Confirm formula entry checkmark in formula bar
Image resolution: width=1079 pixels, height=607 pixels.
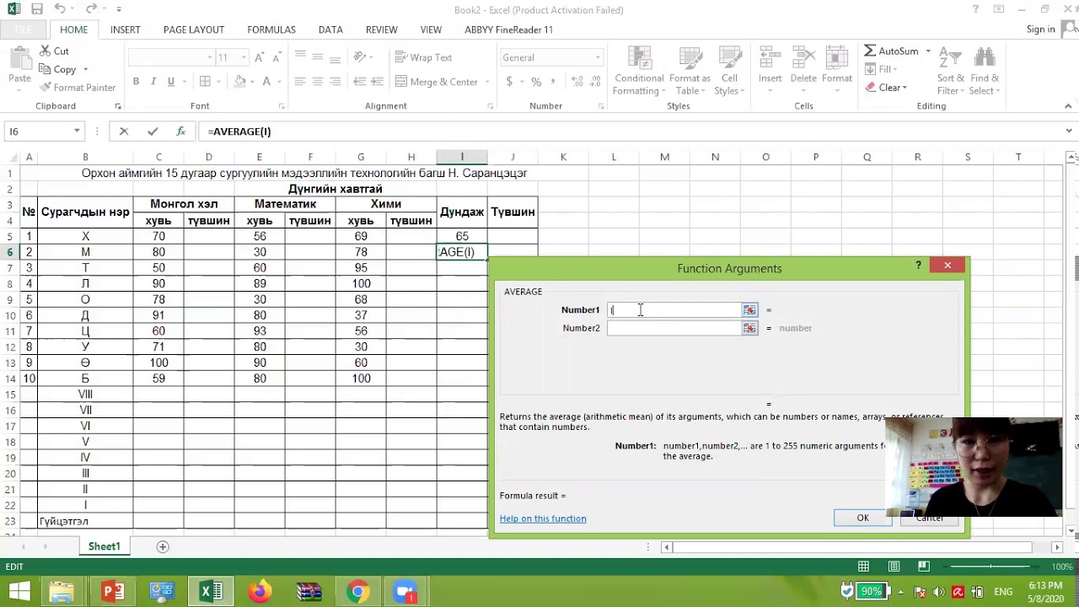click(x=152, y=132)
